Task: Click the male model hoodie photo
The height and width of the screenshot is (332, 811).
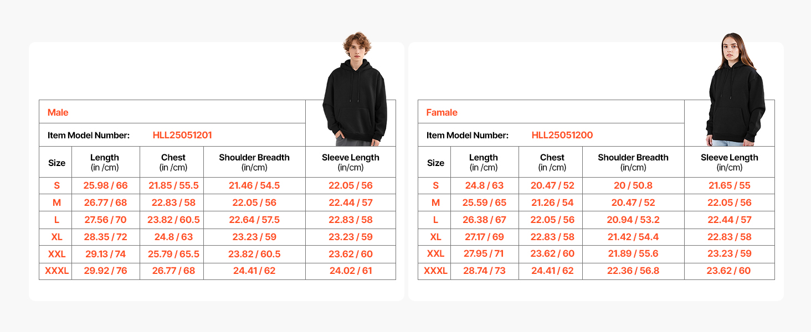Action: tap(355, 91)
